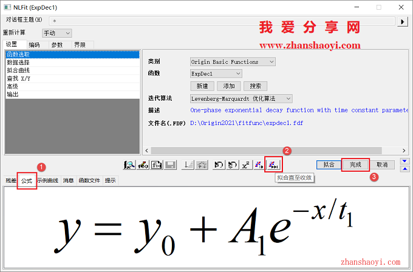Select 高级 in the settings list

pos(72,86)
